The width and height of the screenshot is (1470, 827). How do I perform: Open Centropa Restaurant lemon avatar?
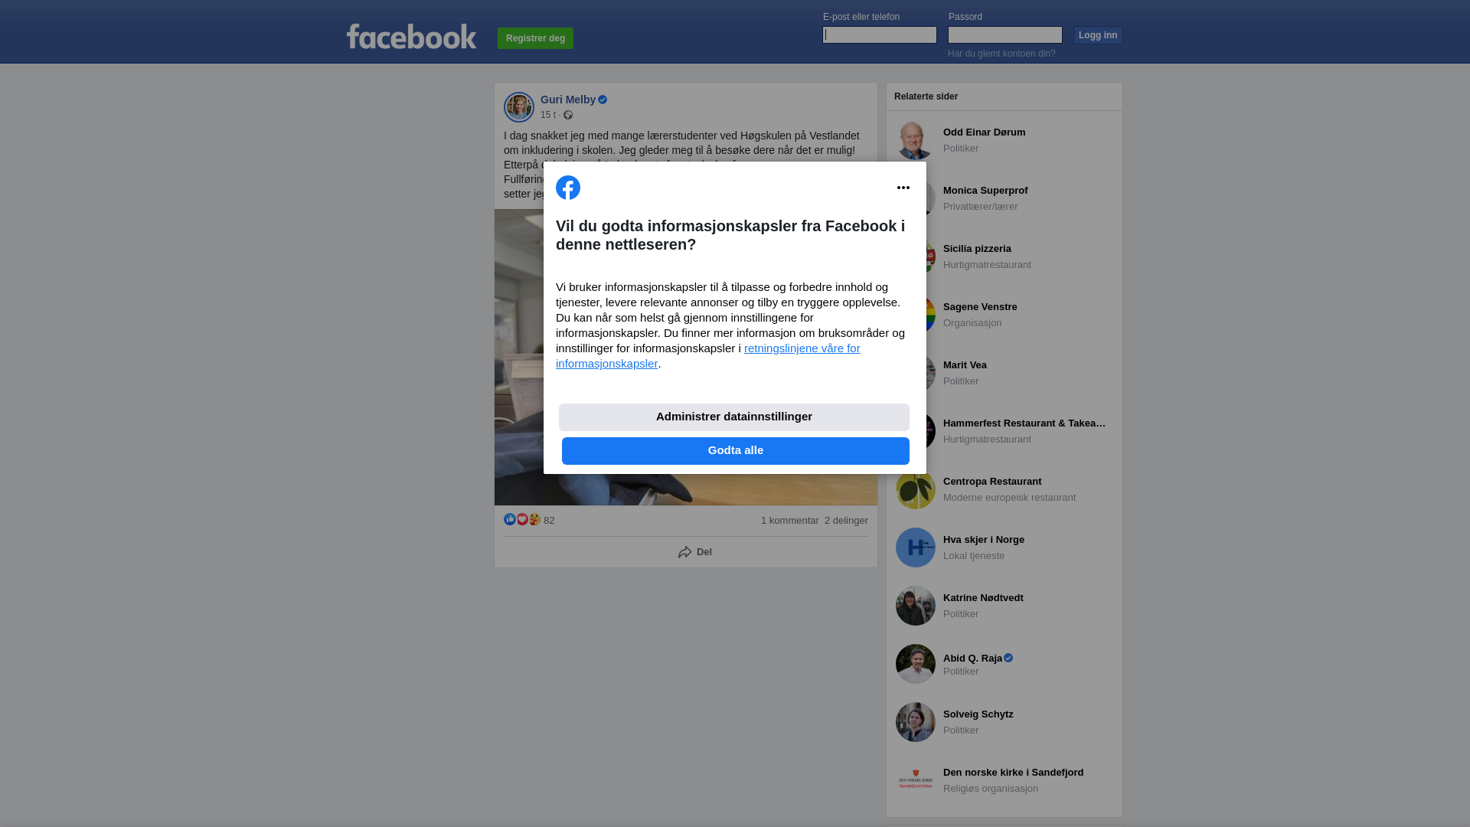tap(916, 489)
